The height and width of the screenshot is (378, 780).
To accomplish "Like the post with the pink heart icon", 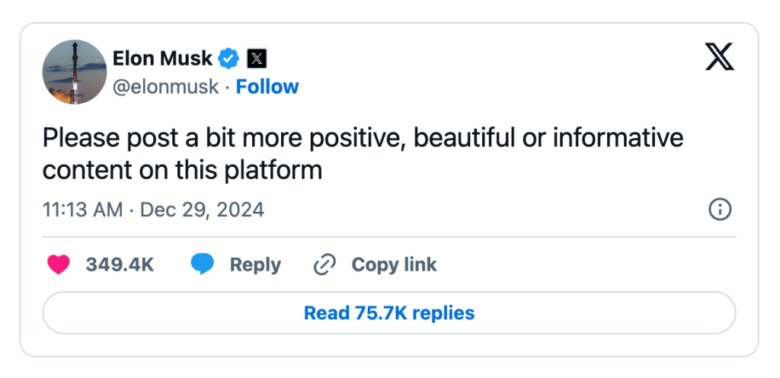I will click(x=59, y=264).
